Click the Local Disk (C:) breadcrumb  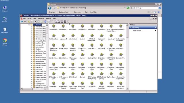click(74, 8)
